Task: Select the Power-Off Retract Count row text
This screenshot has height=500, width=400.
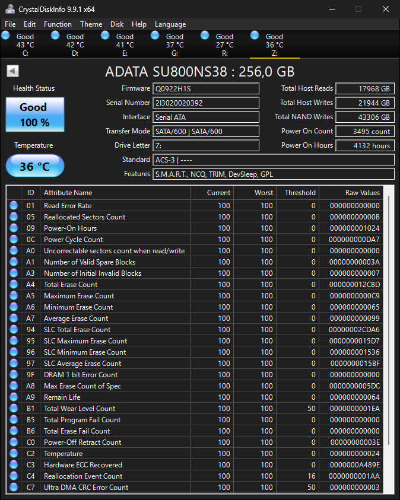Action: coord(82,442)
